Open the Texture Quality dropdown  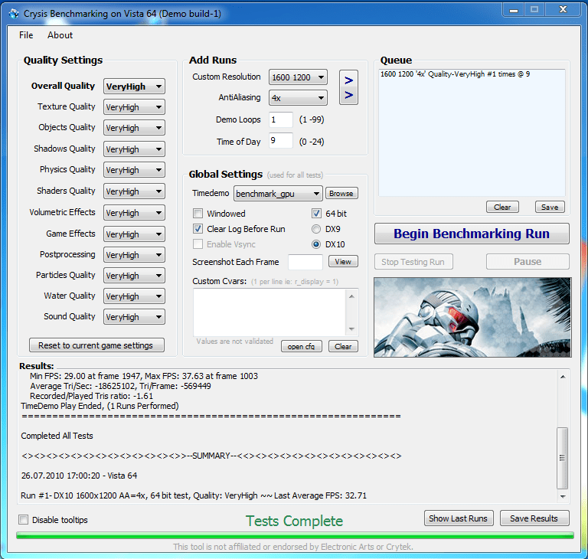(x=134, y=107)
